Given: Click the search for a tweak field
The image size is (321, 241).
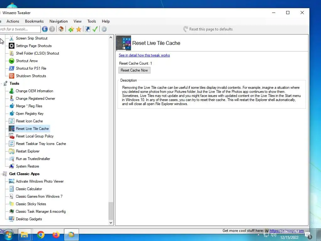Looking at the screenshot, I should point(20,29).
